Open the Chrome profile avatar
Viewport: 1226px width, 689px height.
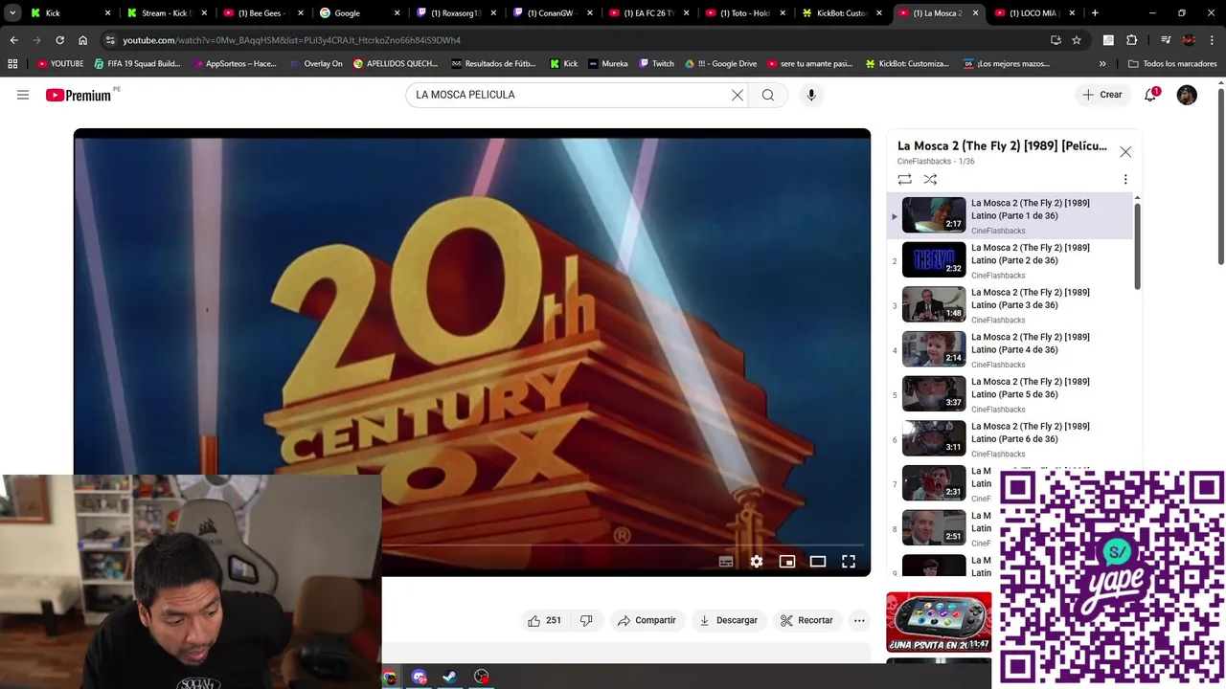click(1189, 40)
